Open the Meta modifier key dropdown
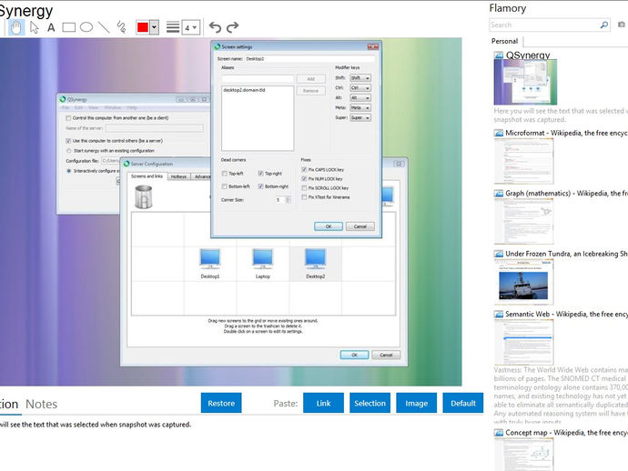Viewport: 628px width, 471px height. pos(360,108)
